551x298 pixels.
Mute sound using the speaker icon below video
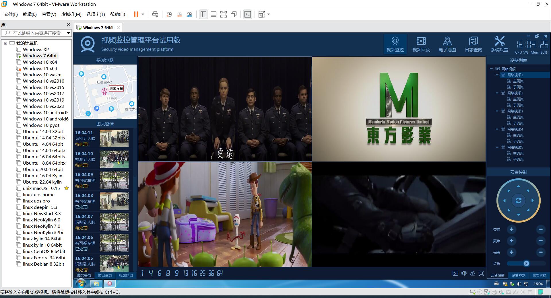(x=464, y=273)
